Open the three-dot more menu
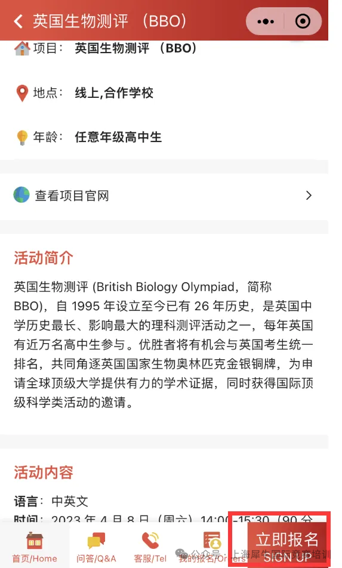Screen dimensions: 342x568 [266, 21]
